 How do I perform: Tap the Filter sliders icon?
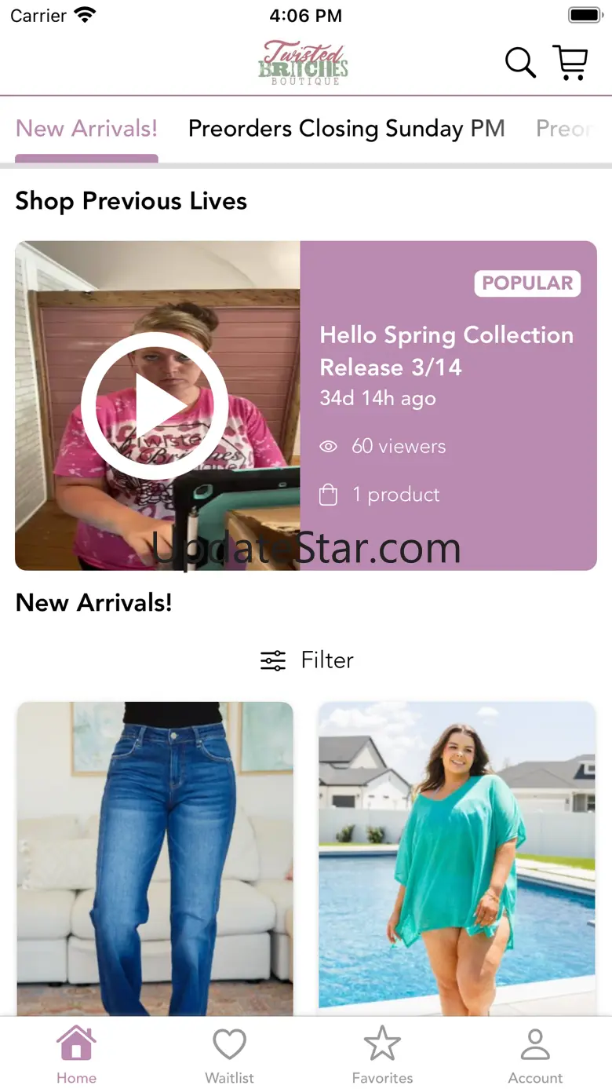pyautogui.click(x=273, y=660)
